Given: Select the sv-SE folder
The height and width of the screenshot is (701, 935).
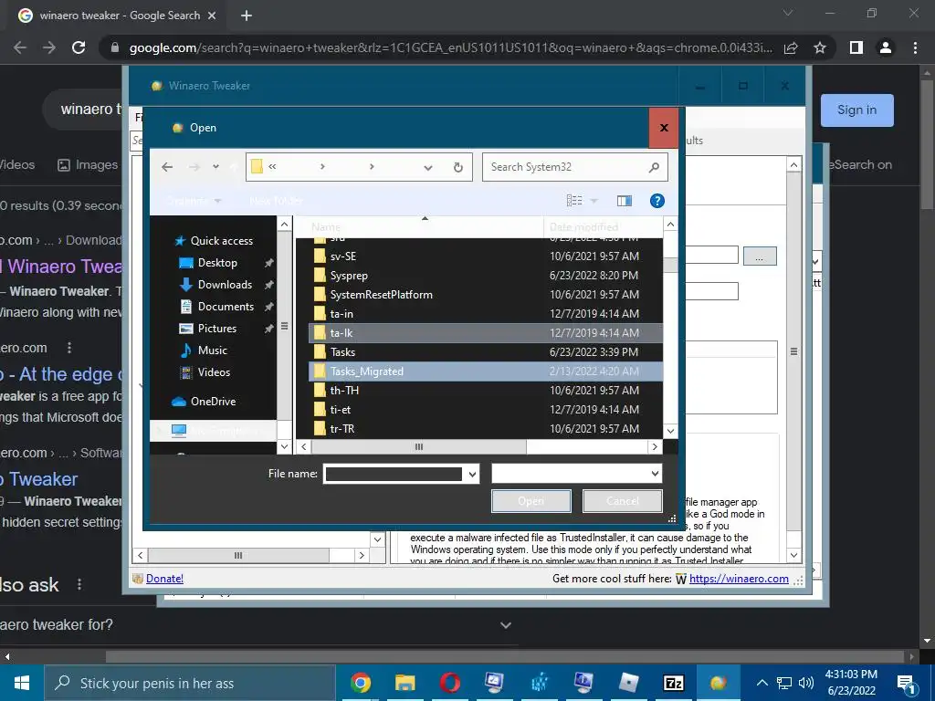Looking at the screenshot, I should 485,256.
